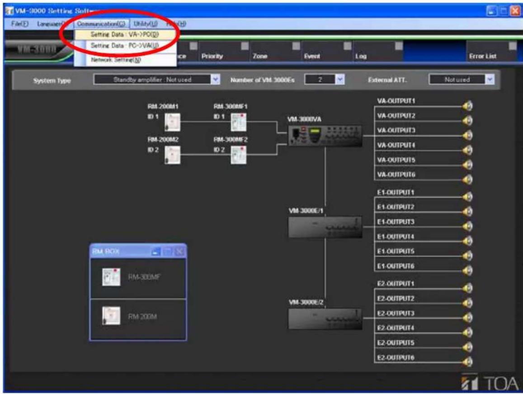
Task: Click the VA-OUTPUT1 label
Action: pos(396,101)
